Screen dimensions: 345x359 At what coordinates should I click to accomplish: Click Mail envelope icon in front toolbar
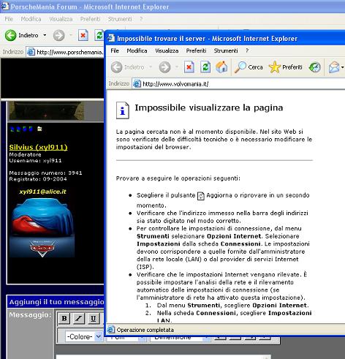(334, 67)
